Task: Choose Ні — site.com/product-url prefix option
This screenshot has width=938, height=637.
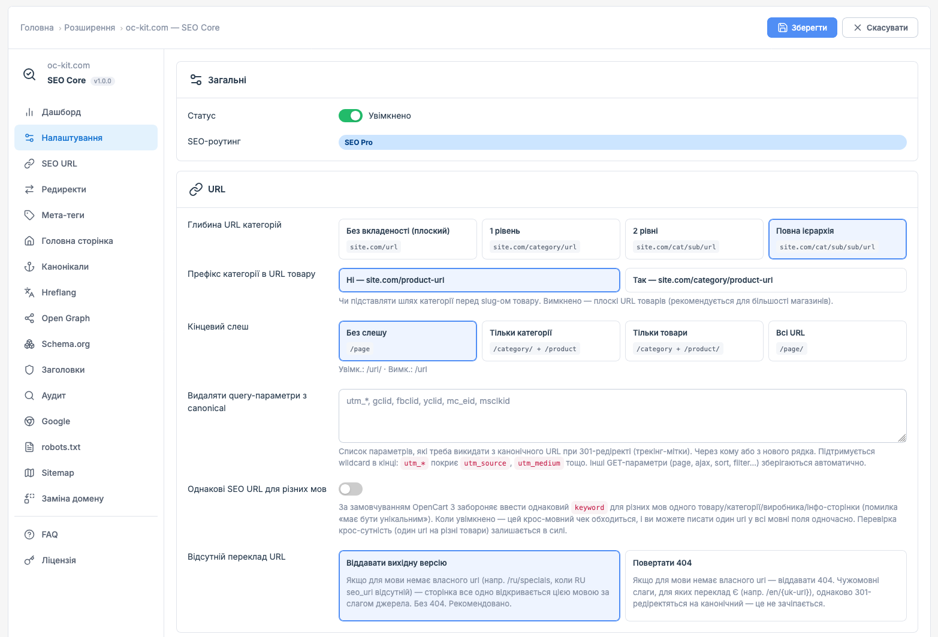Action: point(479,280)
